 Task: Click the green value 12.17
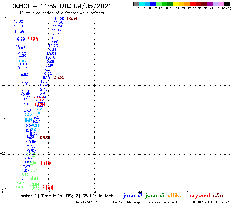24,175
